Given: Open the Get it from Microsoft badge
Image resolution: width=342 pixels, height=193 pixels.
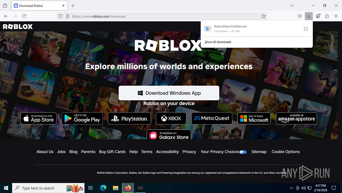Looking at the screenshot, I should 254,118.
